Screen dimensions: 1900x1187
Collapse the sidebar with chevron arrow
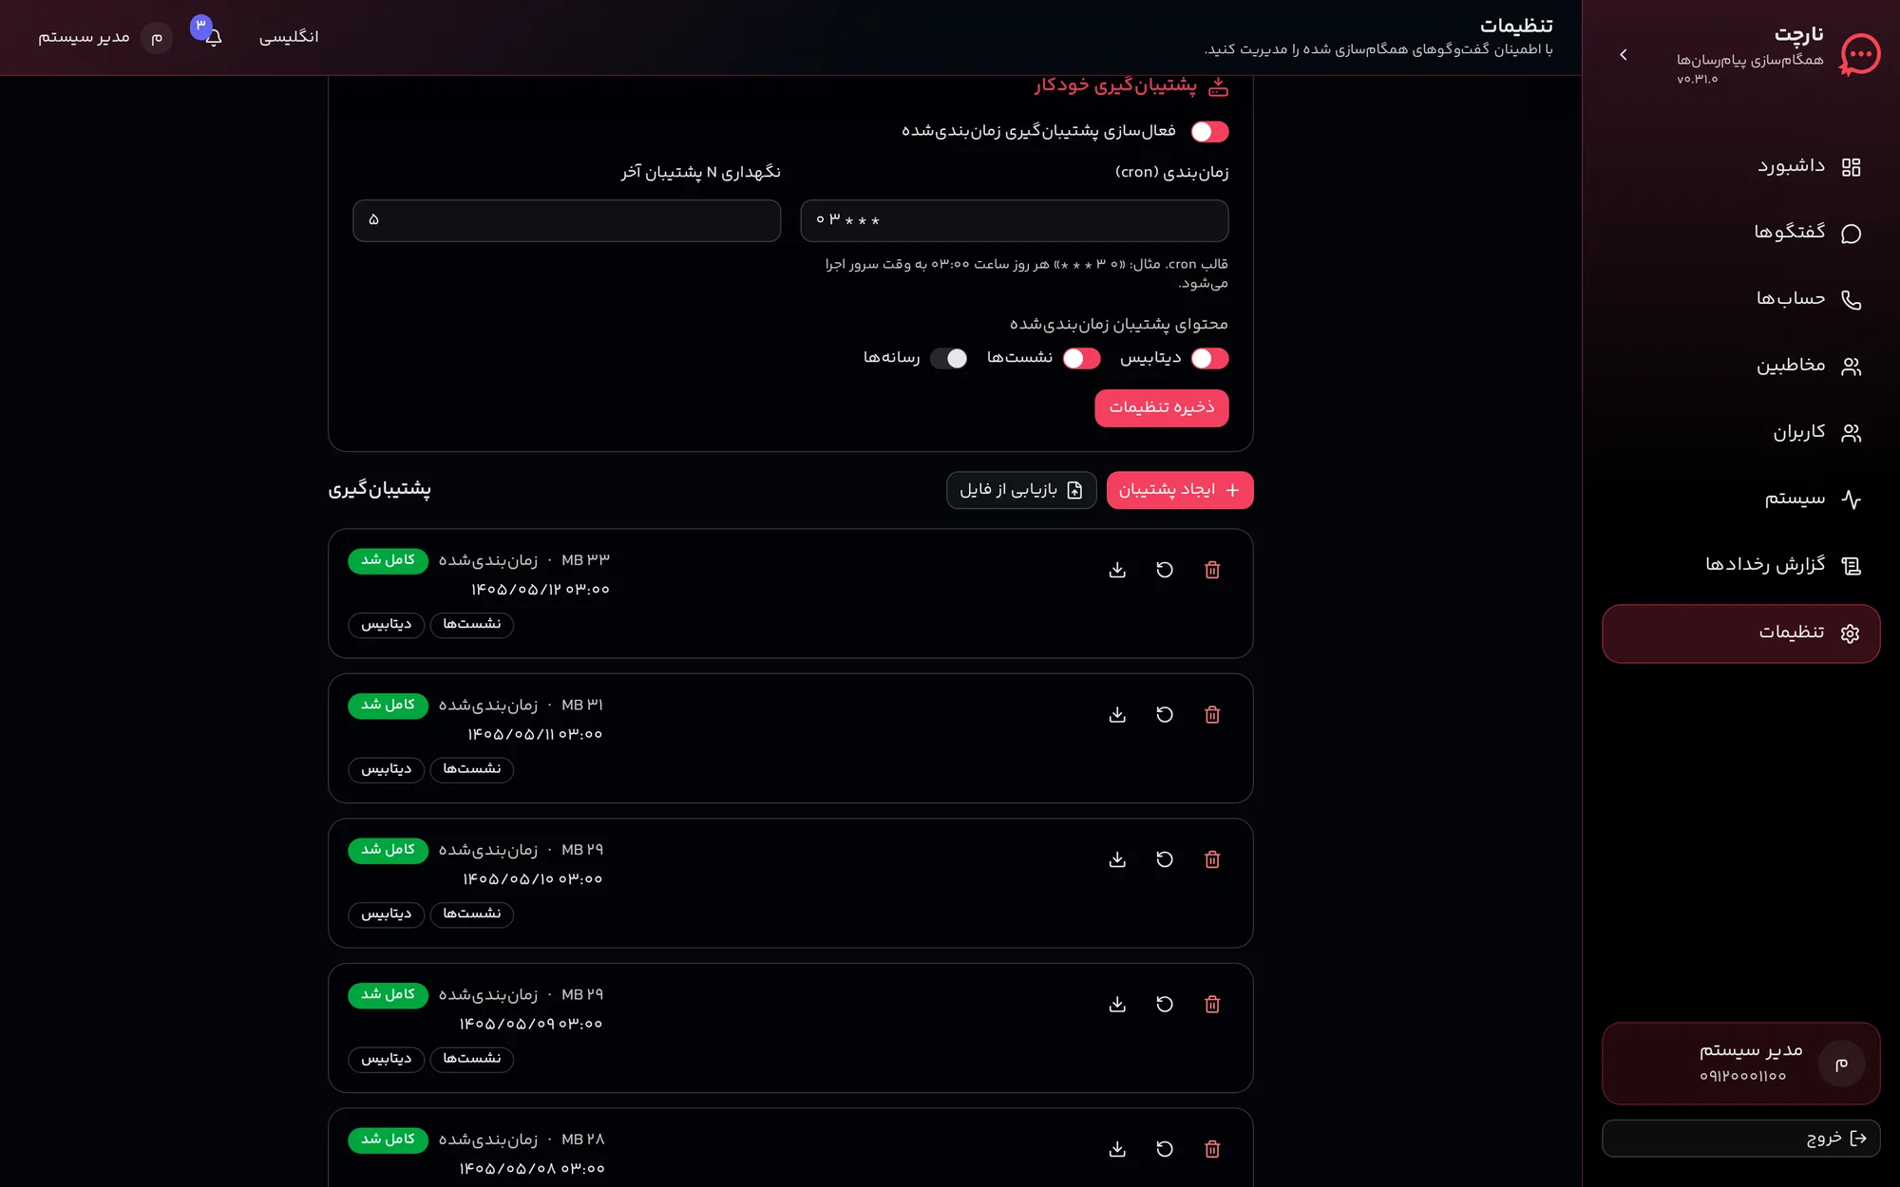(1624, 55)
